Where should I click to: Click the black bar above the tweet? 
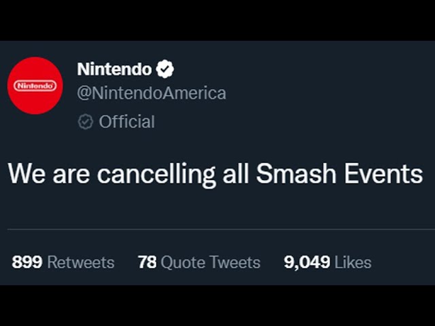click(217, 19)
